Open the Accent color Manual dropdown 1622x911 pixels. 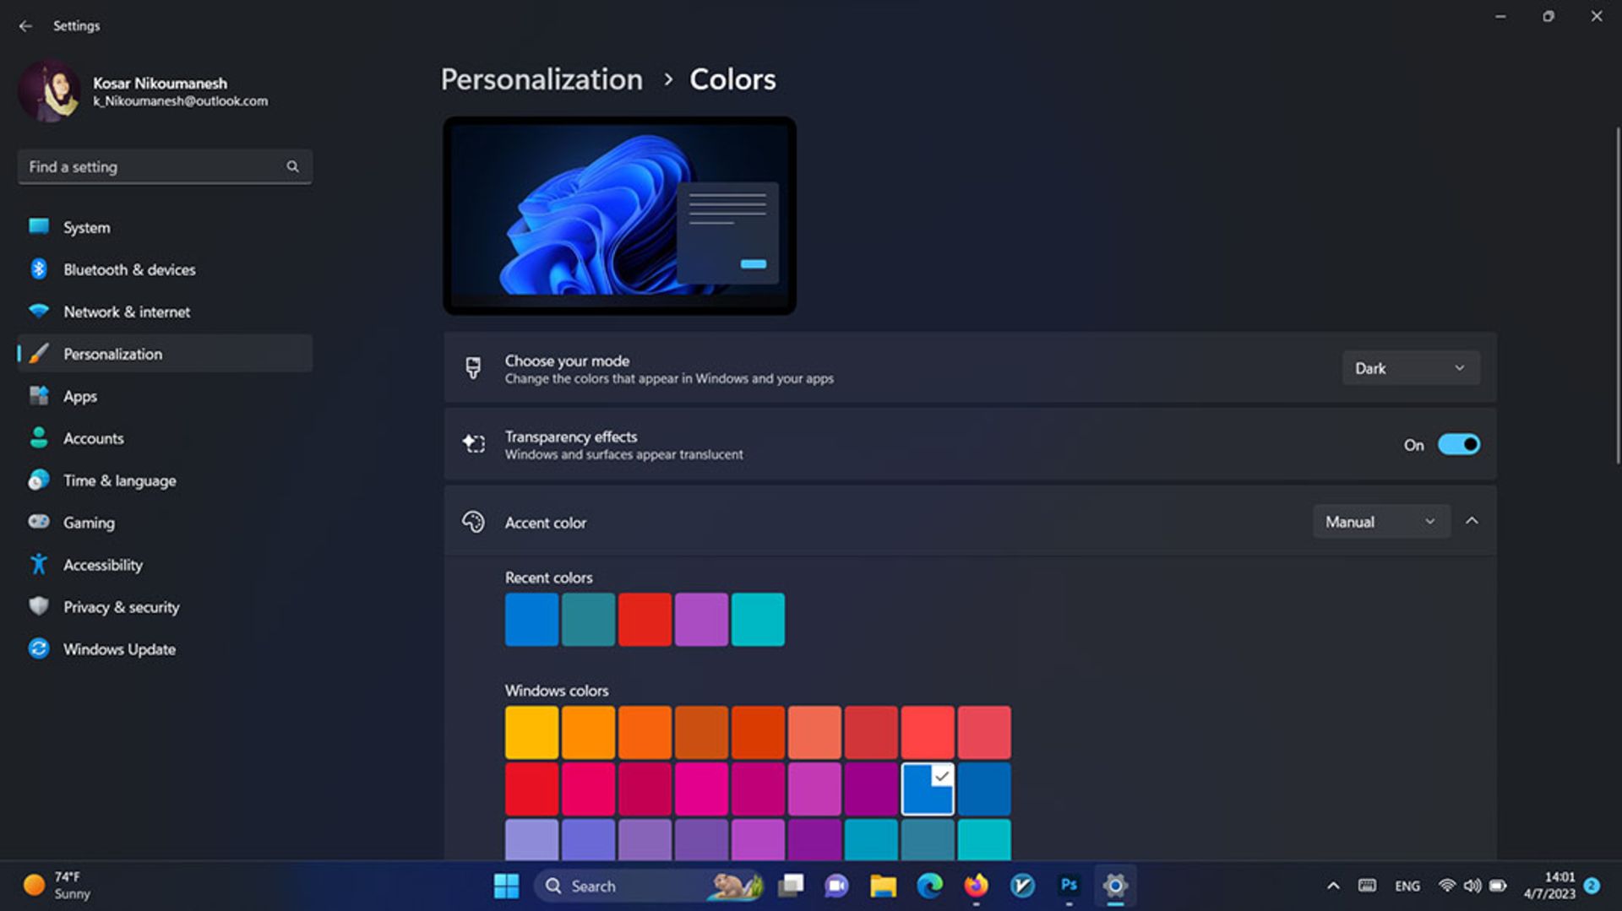(x=1380, y=521)
